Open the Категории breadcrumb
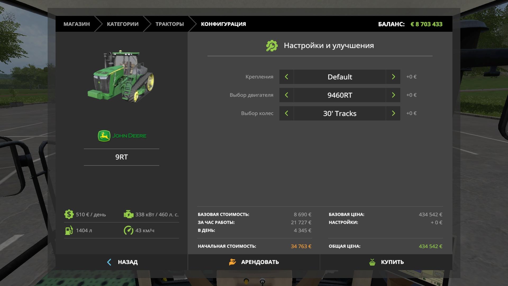Viewport: 508px width, 286px height. 122,24
